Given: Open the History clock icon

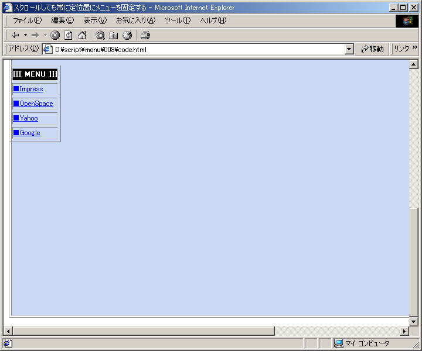Looking at the screenshot, I should [x=127, y=35].
